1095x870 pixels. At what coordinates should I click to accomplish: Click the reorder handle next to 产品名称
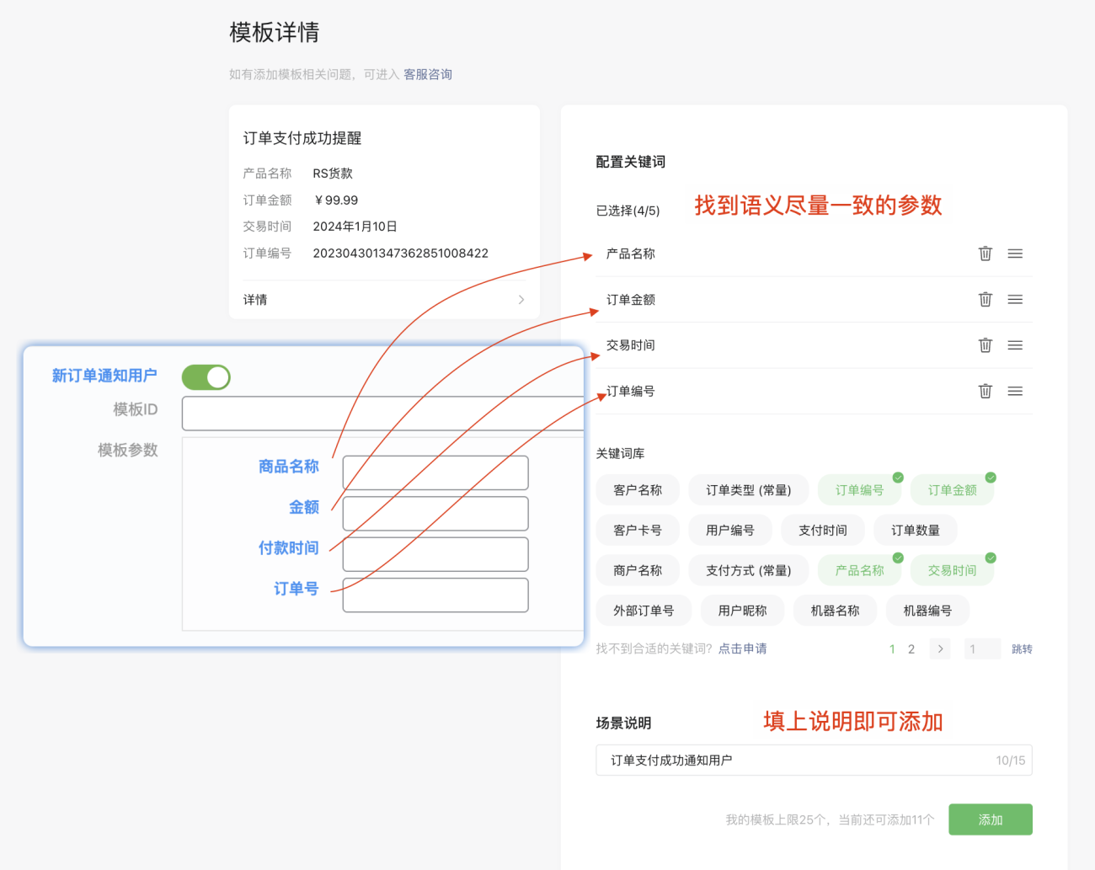pyautogui.click(x=1015, y=254)
